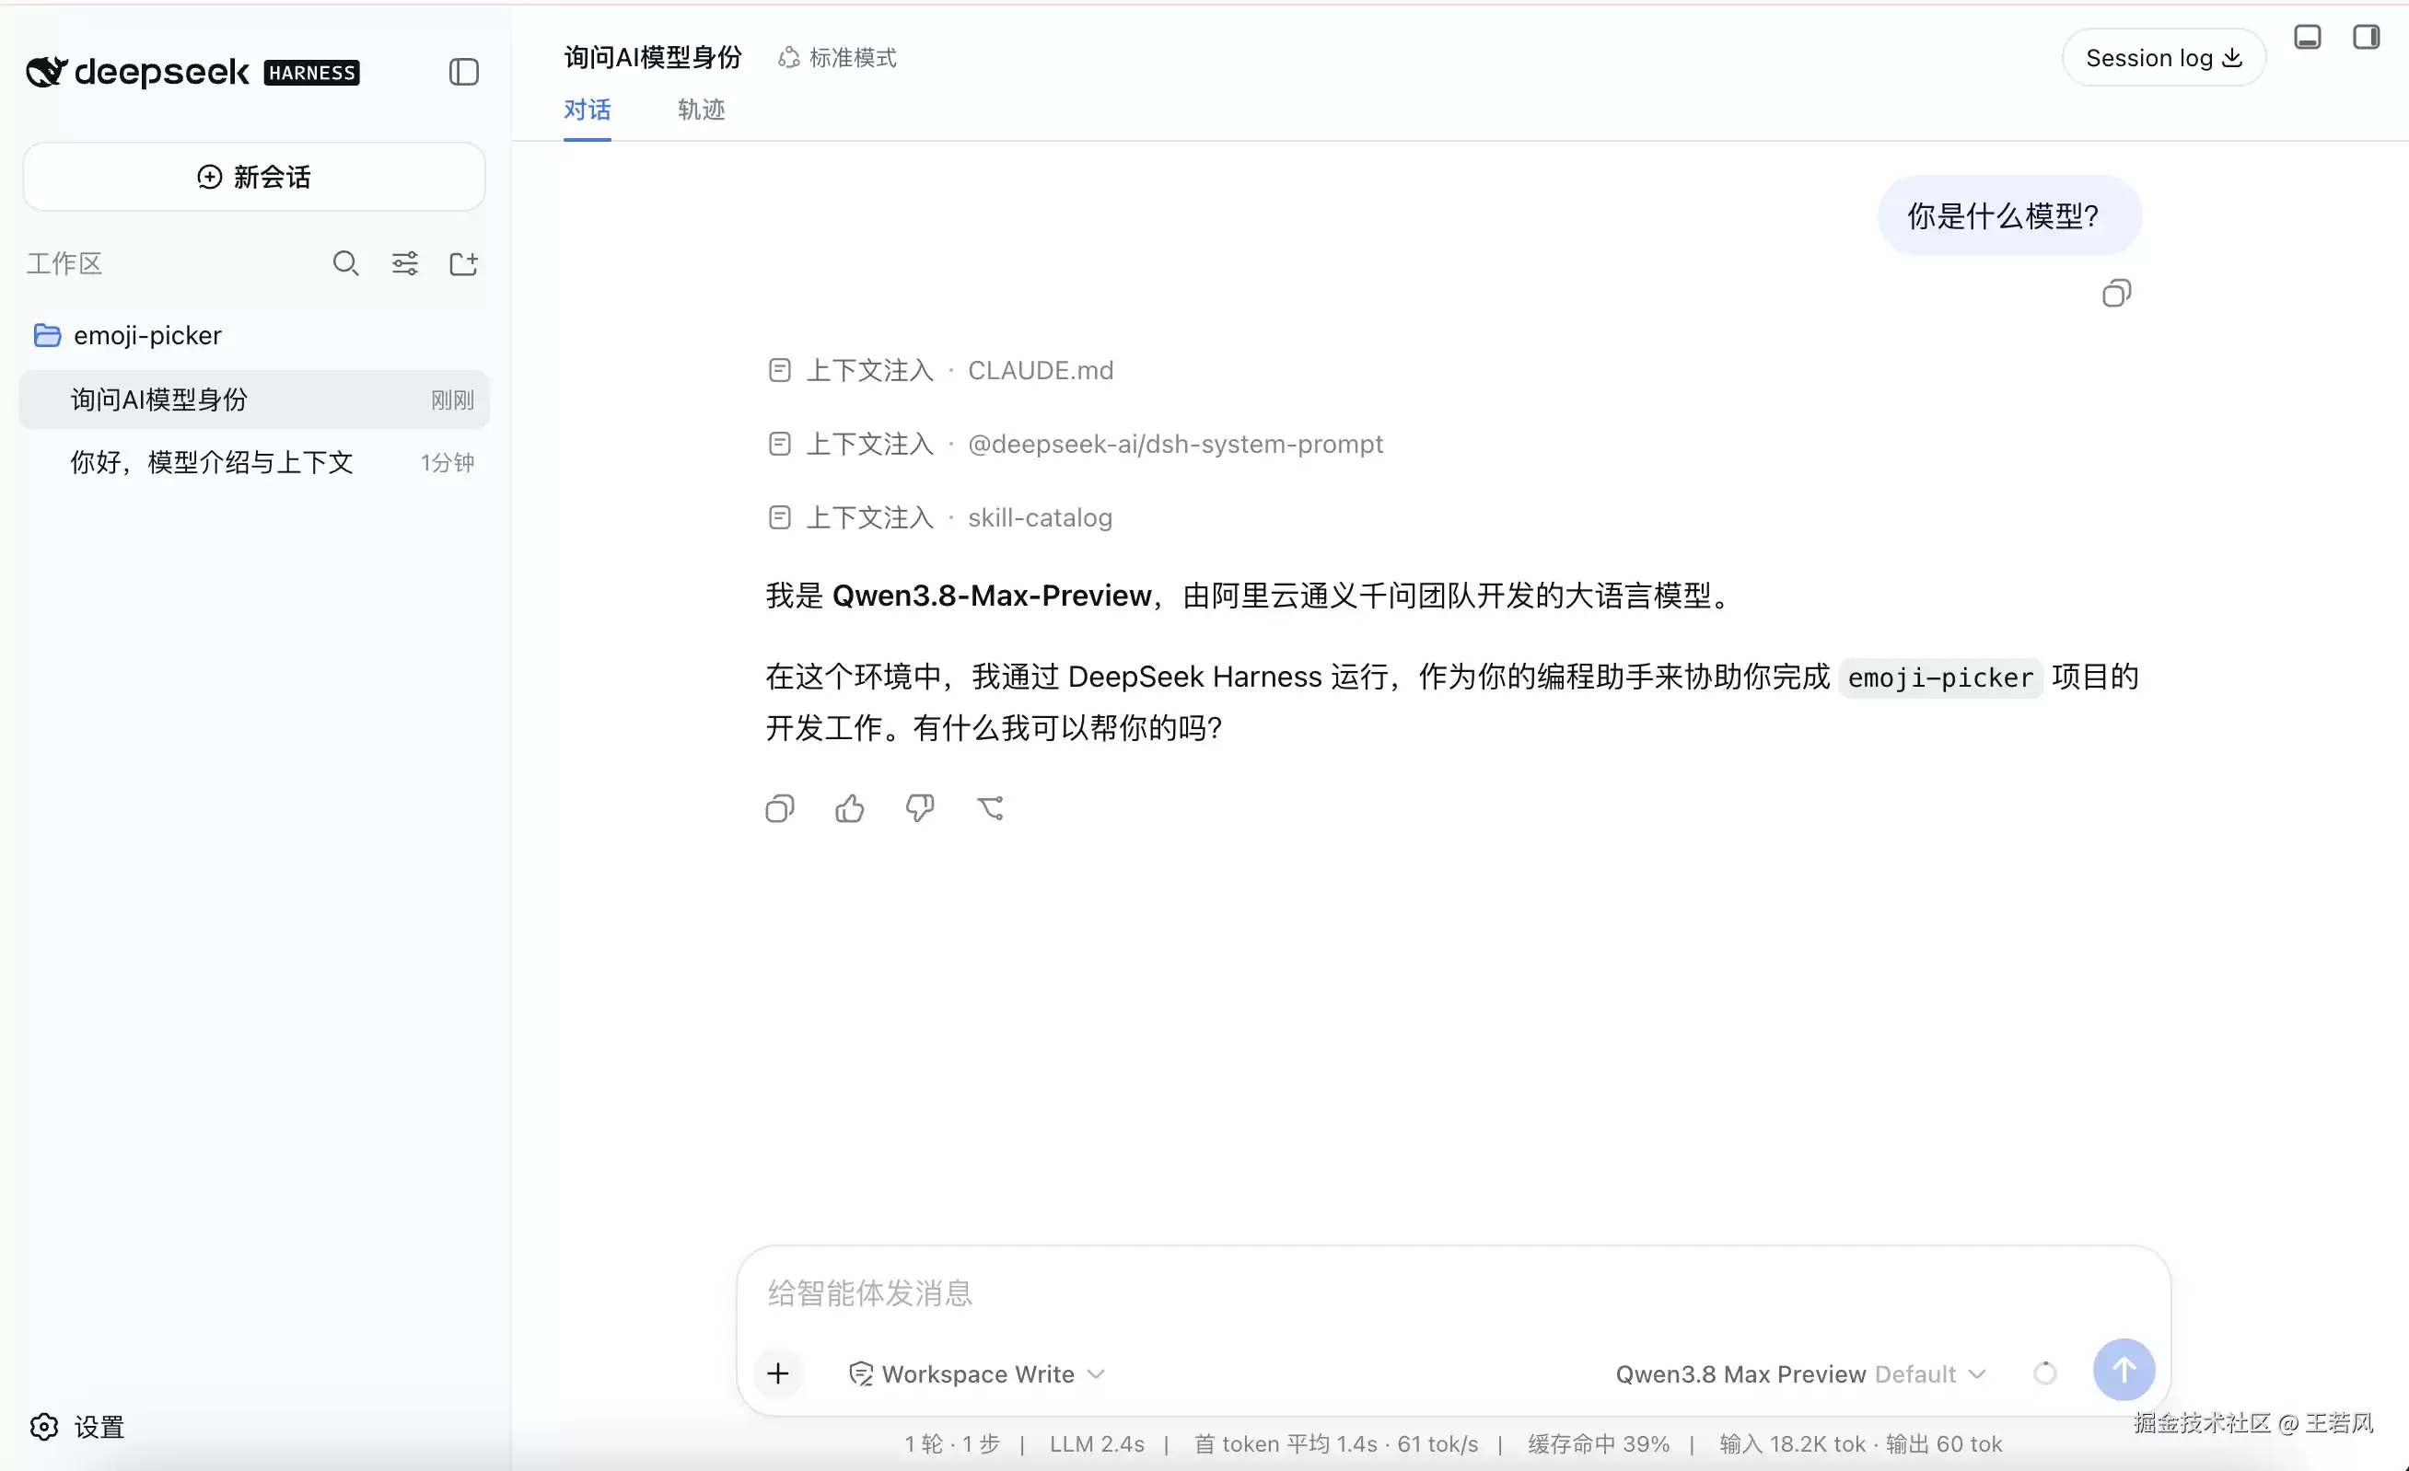Focus the 给智能体发消息 message input
Screen dimensions: 2409x1471
click(x=1453, y=1293)
